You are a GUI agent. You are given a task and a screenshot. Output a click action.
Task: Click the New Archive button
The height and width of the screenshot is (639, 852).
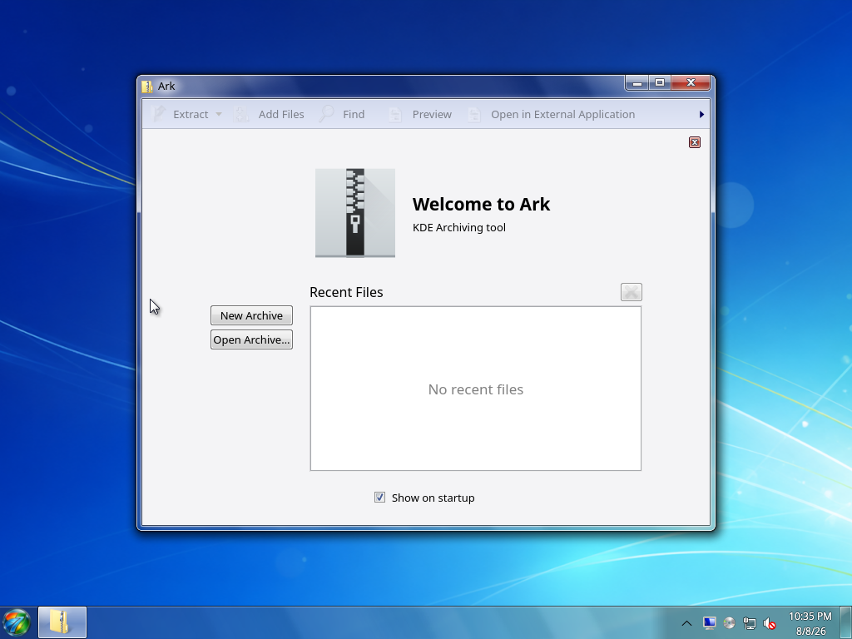point(251,315)
